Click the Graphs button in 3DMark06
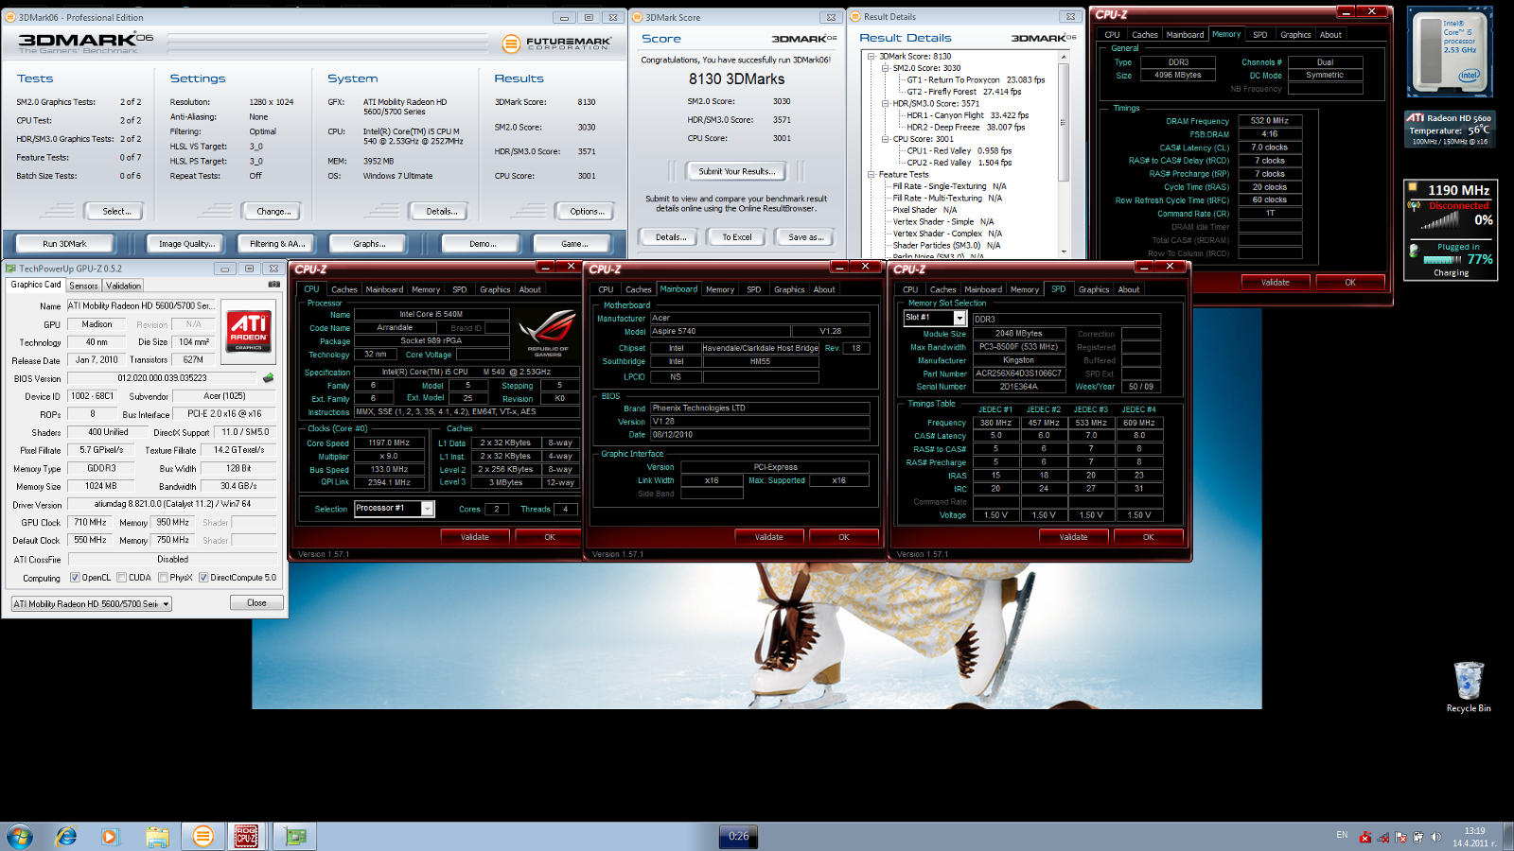This screenshot has width=1514, height=851. coord(369,244)
